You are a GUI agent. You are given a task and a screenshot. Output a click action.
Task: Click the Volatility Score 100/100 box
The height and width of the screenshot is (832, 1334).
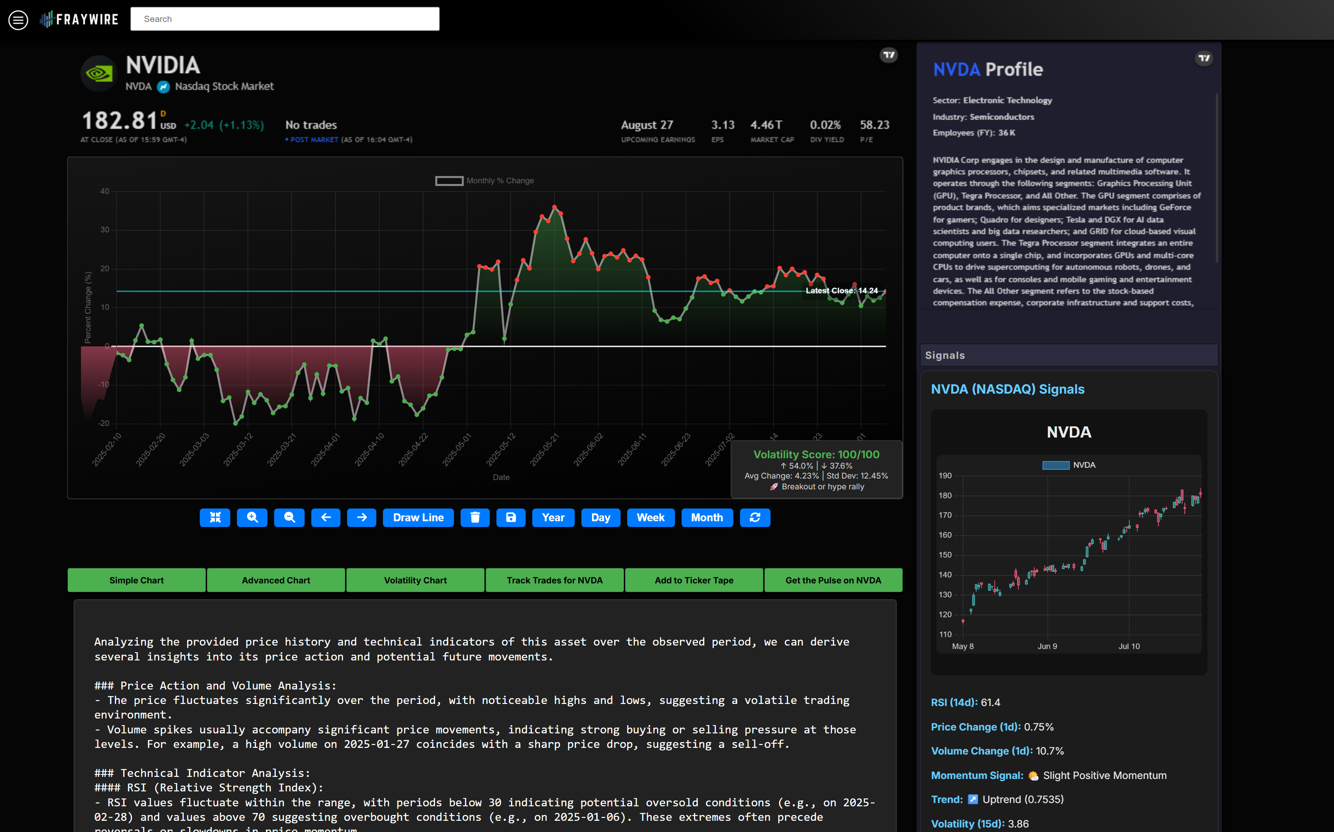click(x=816, y=469)
